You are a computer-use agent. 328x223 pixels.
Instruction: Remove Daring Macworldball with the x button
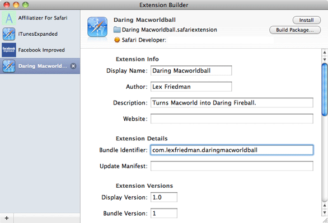coord(73,66)
